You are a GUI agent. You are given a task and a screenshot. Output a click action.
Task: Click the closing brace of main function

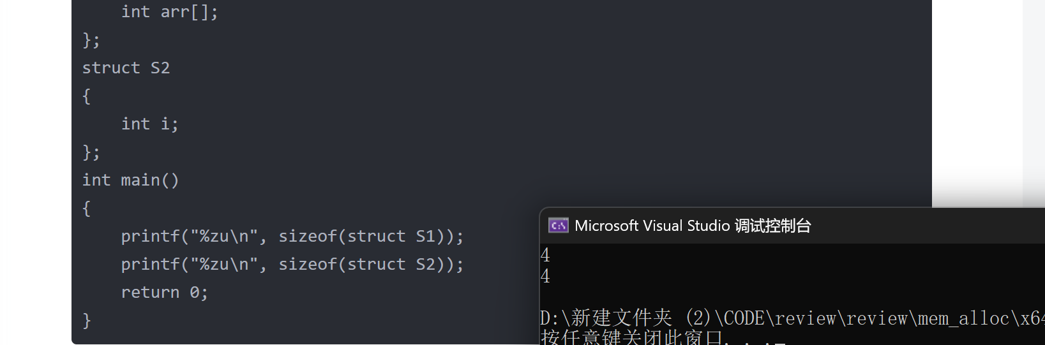tap(87, 320)
